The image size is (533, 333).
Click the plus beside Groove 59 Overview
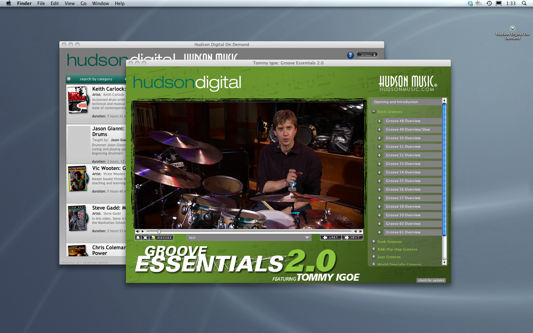(379, 215)
